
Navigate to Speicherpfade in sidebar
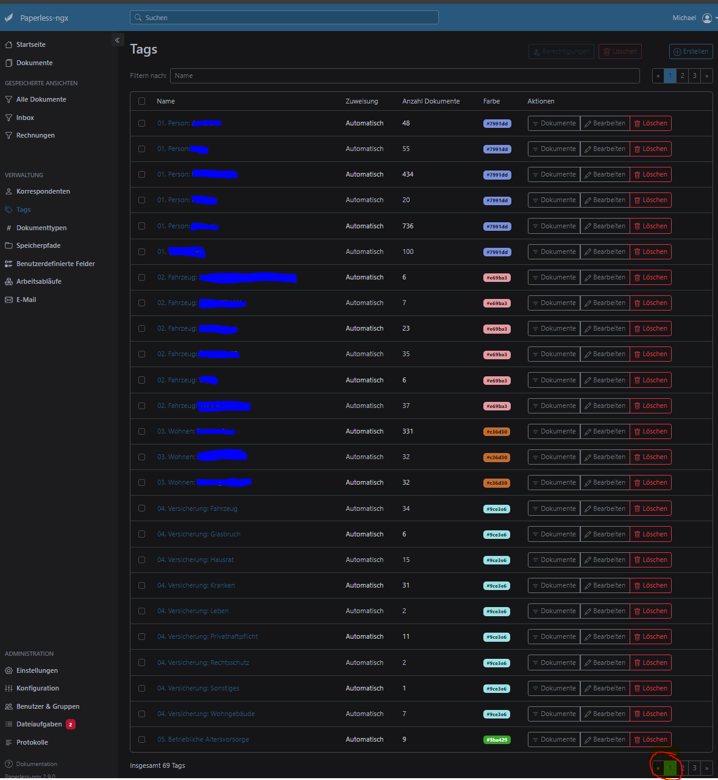pos(38,245)
